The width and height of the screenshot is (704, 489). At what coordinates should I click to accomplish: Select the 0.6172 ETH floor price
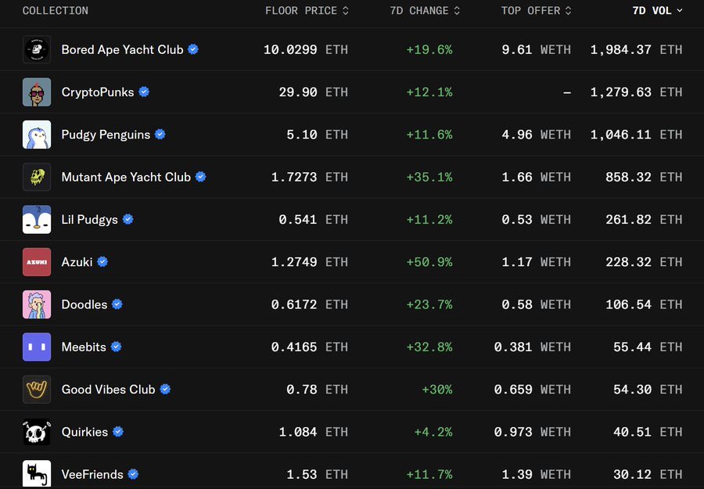309,304
